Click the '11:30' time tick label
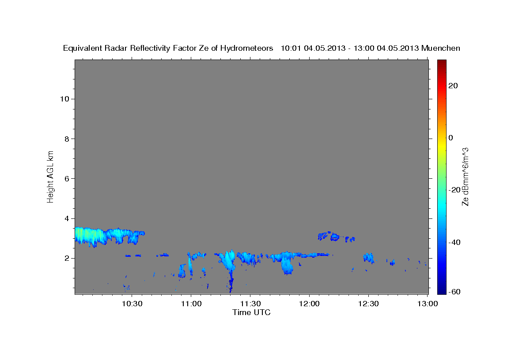The image size is (530, 353). (250, 304)
